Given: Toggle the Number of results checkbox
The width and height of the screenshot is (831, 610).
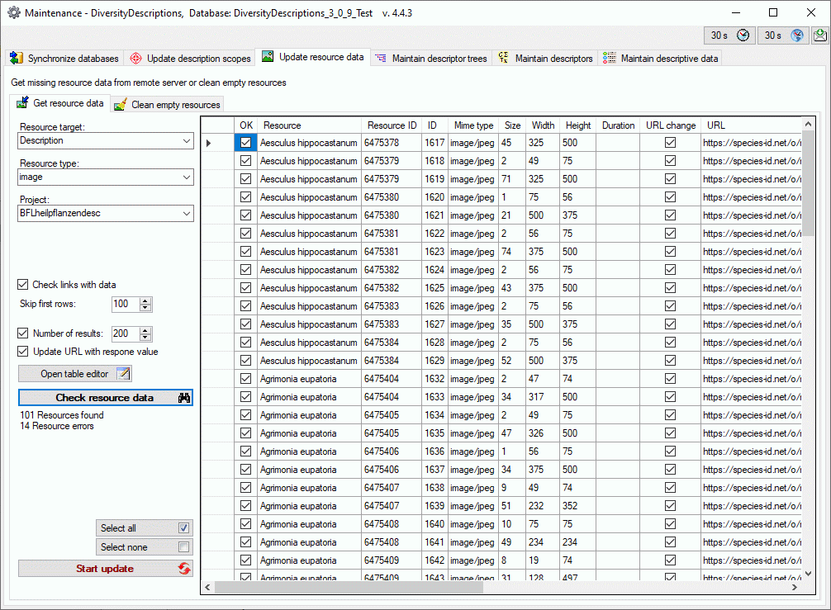Looking at the screenshot, I should [23, 333].
